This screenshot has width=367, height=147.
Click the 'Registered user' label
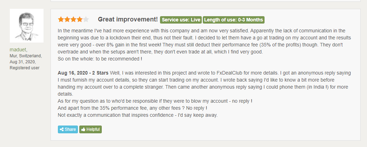pyautogui.click(x=25, y=68)
